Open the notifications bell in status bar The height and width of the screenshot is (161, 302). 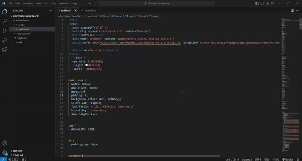(298, 160)
